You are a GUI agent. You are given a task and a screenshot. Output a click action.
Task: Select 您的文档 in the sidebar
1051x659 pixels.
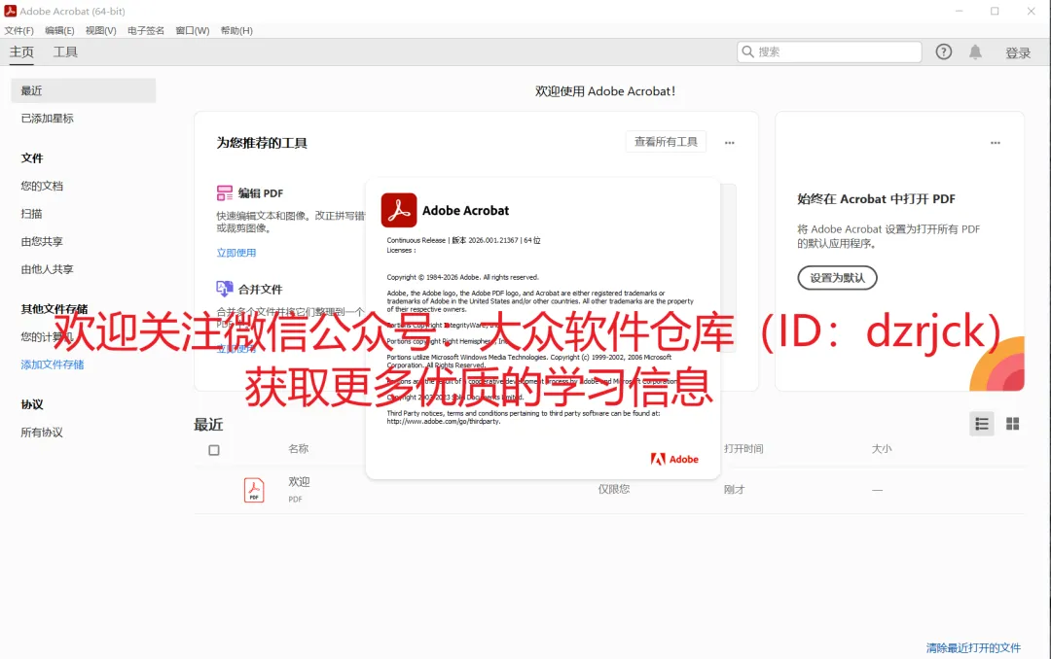pyautogui.click(x=42, y=186)
